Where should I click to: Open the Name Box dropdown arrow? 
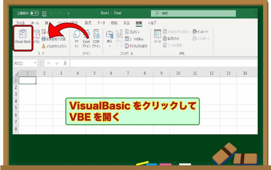pos(35,63)
